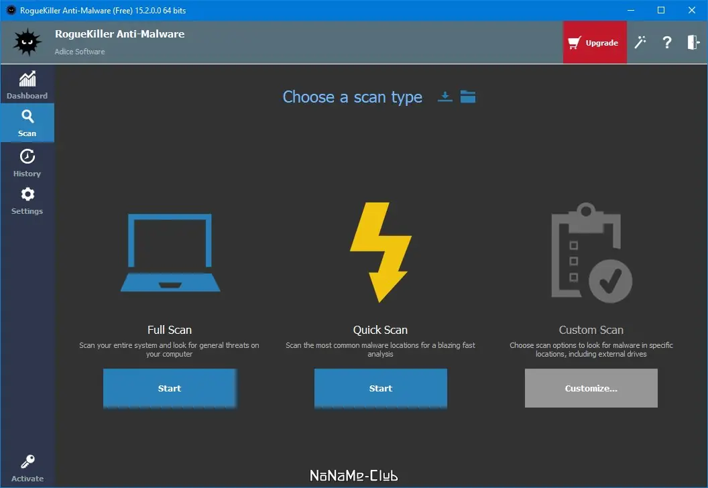The width and height of the screenshot is (708, 488).
Task: Click the Activate key icon
Action: pos(27,462)
